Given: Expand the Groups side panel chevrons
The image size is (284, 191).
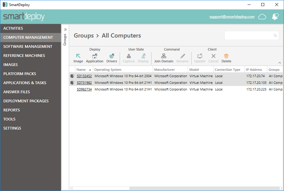Looking at the screenshot, I should (x=65, y=30).
